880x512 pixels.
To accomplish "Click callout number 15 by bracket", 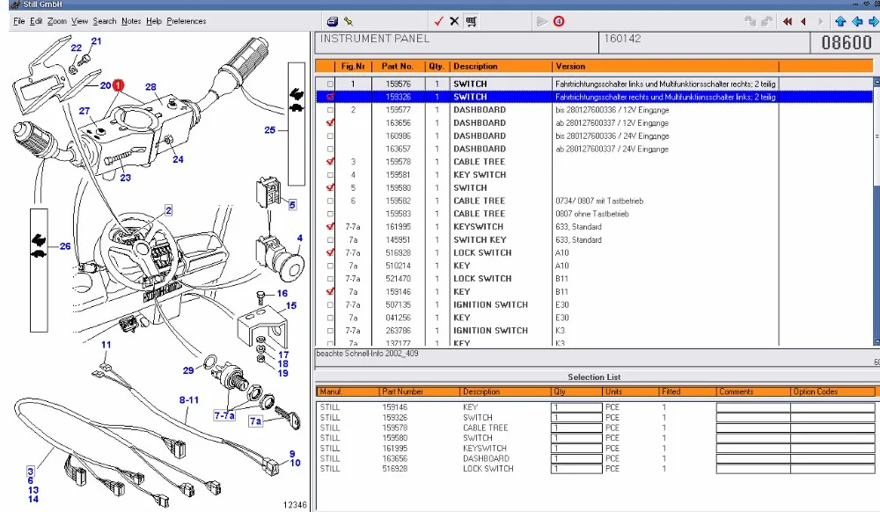I will pos(290,305).
